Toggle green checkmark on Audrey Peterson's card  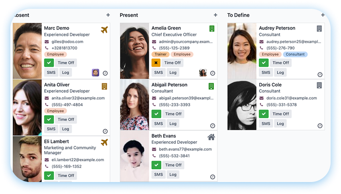tap(264, 63)
